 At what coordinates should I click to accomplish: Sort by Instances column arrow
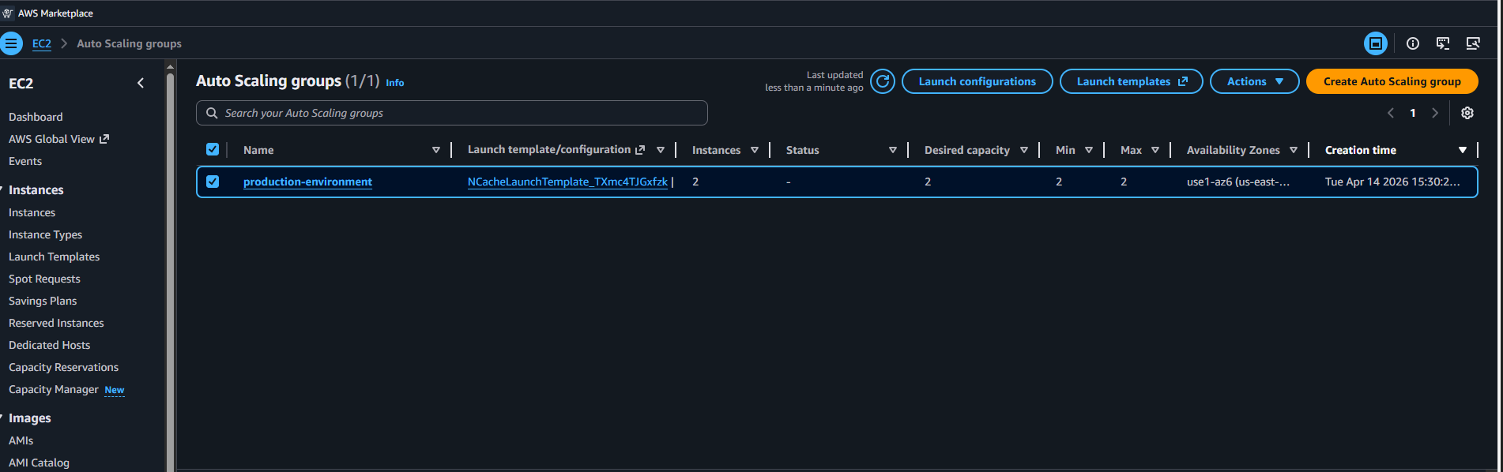coord(755,150)
